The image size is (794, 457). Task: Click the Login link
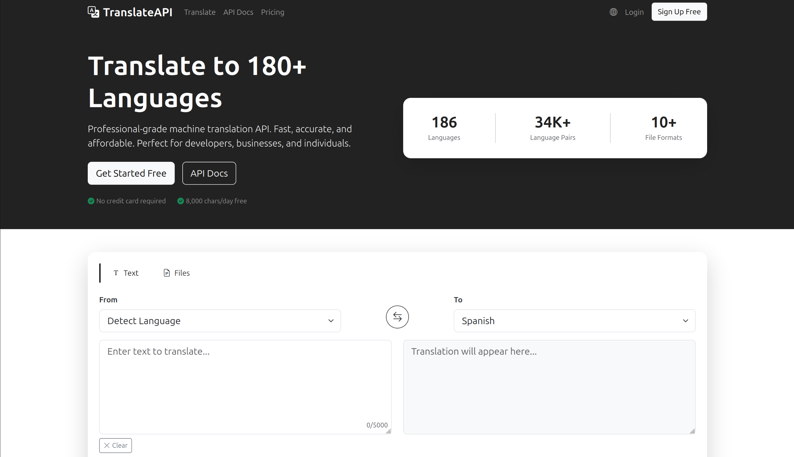(634, 12)
